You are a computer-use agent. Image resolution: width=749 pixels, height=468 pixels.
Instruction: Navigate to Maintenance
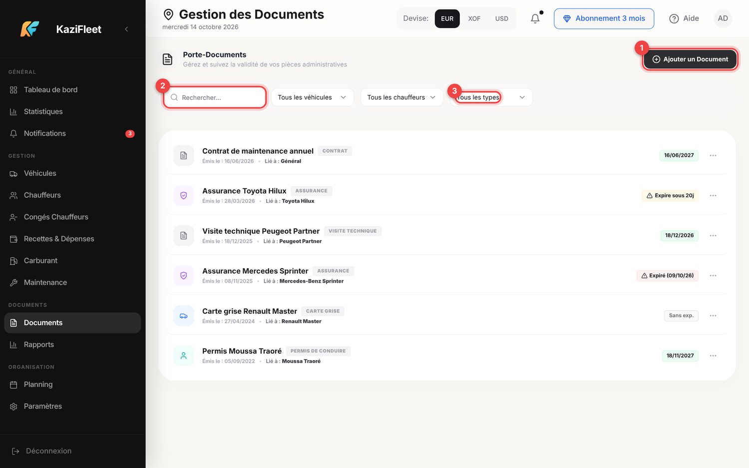72,282
